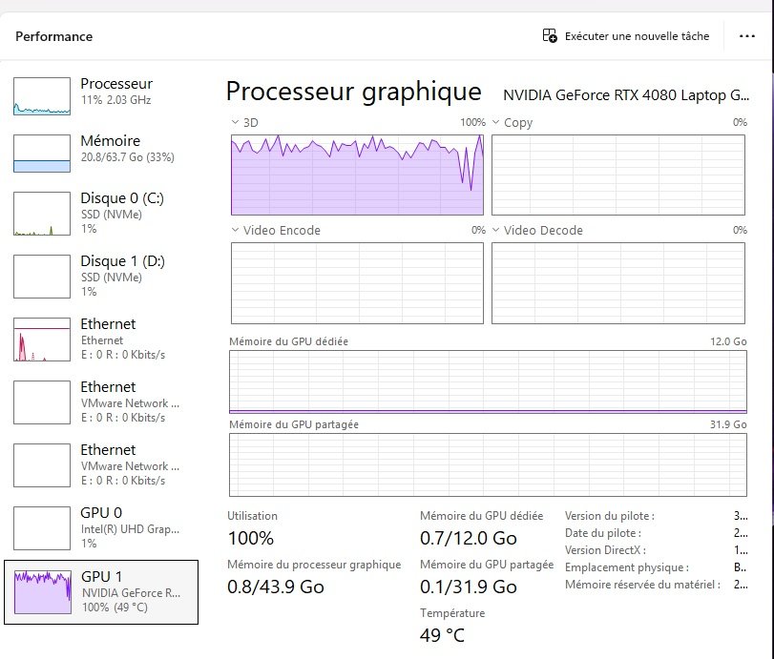Image resolution: width=774 pixels, height=659 pixels.
Task: Click the shared GPU memory graph
Action: tap(488, 464)
